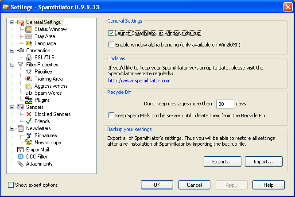Viewport: 295px width, 197px height.
Task: Collapse the Filter Properties tree node
Action: (12, 65)
